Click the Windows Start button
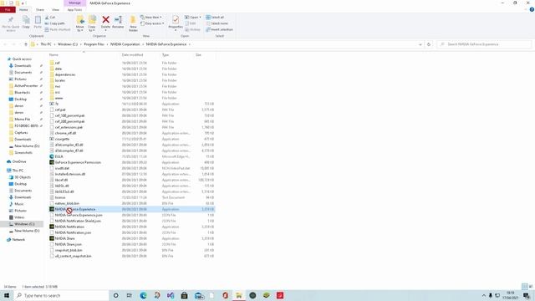This screenshot has width=535, height=301. (x=7, y=295)
